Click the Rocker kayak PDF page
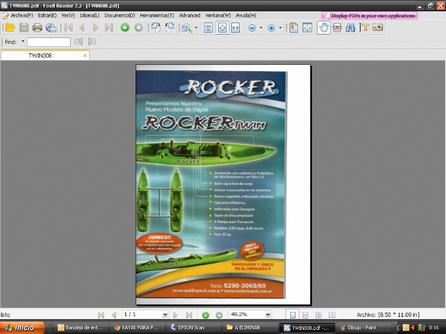446x334 pixels. pyautogui.click(x=223, y=185)
